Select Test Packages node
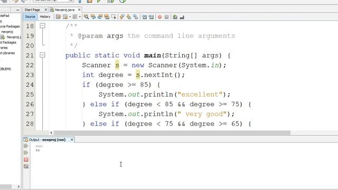This screenshot has width=338, height=190. click(x=8, y=42)
